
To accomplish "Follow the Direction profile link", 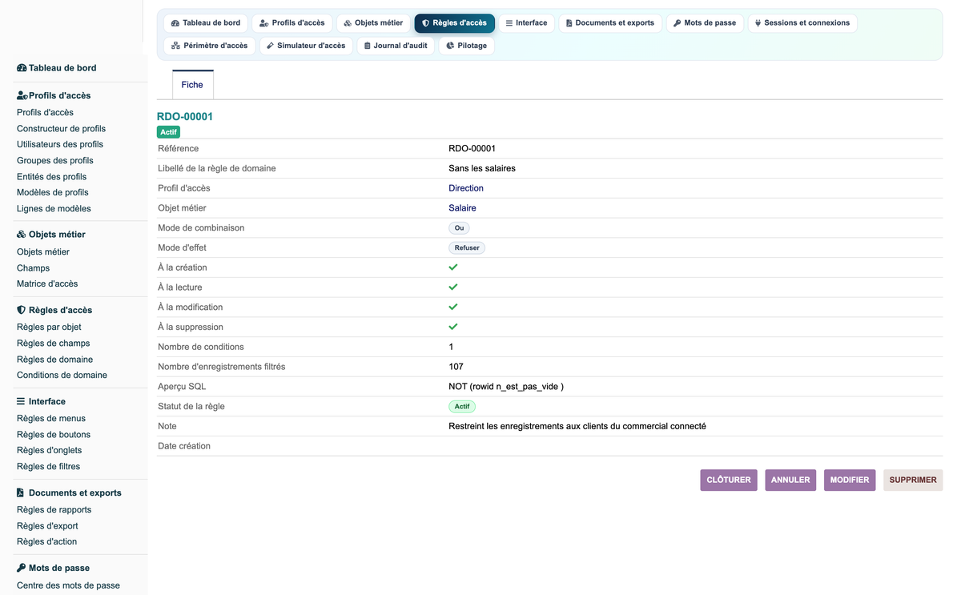I will pyautogui.click(x=466, y=188).
